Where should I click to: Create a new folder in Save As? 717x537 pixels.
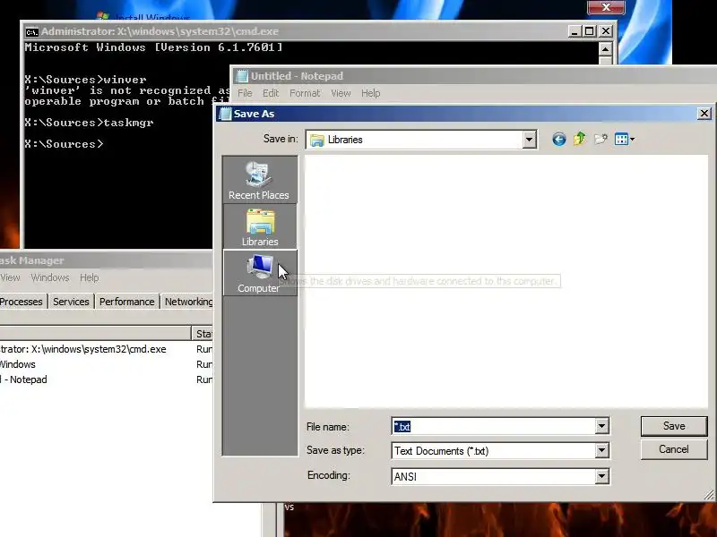[600, 139]
